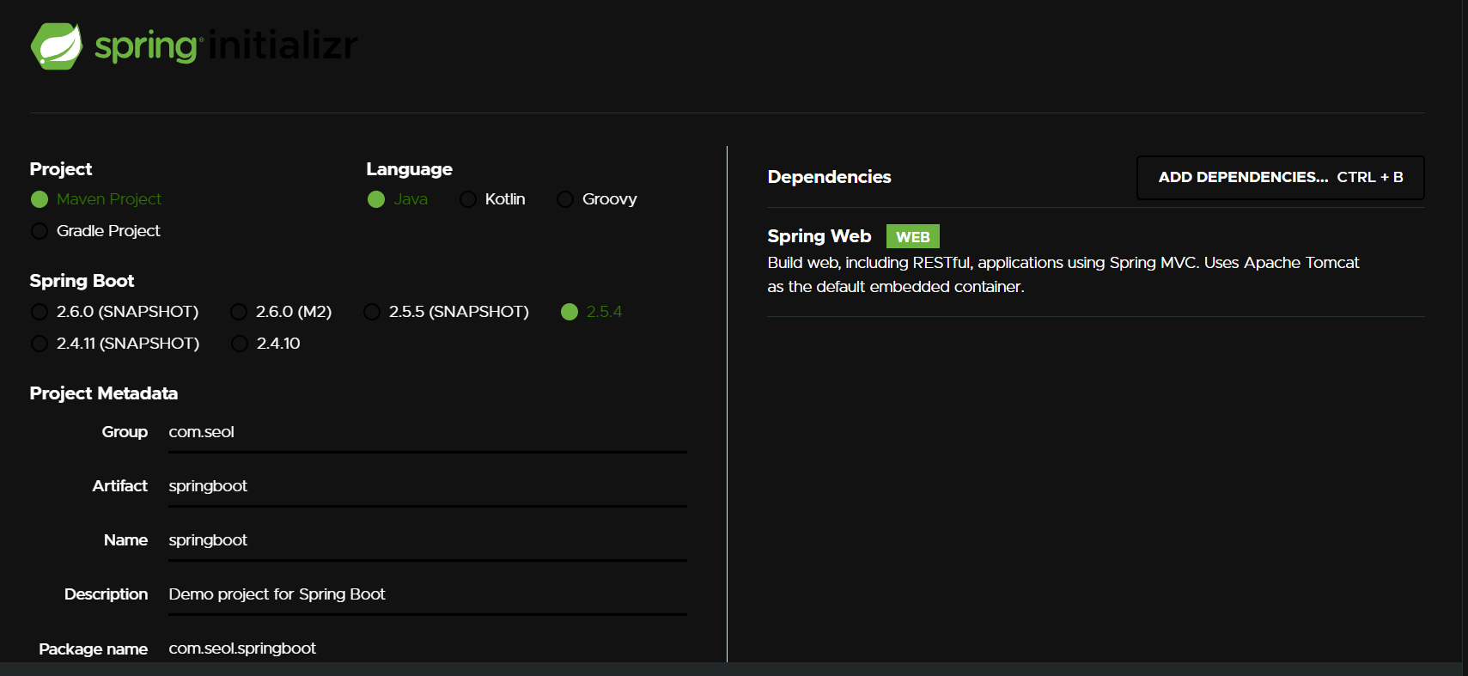Click the Language section heading

409,169
